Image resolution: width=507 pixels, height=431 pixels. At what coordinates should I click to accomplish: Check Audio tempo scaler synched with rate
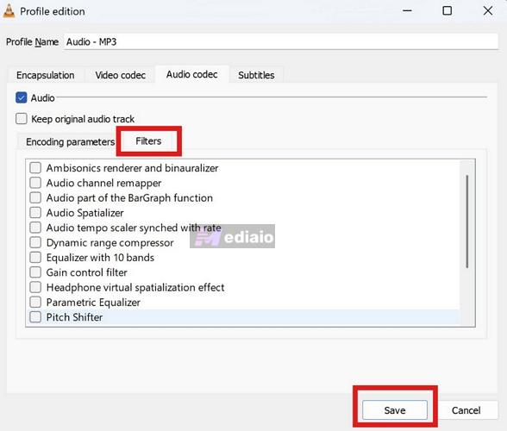(35, 228)
